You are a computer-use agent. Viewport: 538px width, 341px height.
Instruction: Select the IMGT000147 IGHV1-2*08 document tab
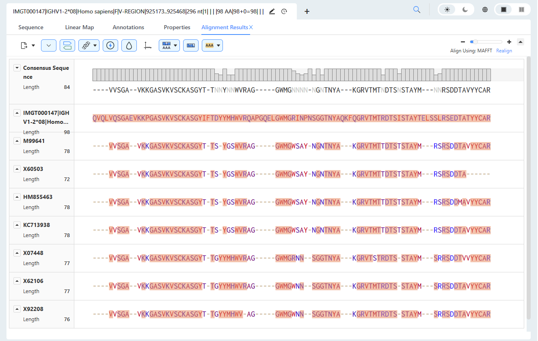point(138,11)
